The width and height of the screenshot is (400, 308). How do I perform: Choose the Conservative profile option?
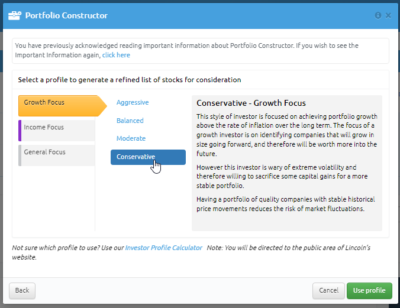[148, 157]
